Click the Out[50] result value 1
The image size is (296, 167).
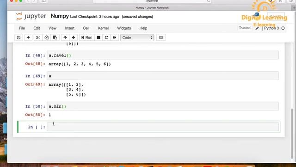point(50,115)
